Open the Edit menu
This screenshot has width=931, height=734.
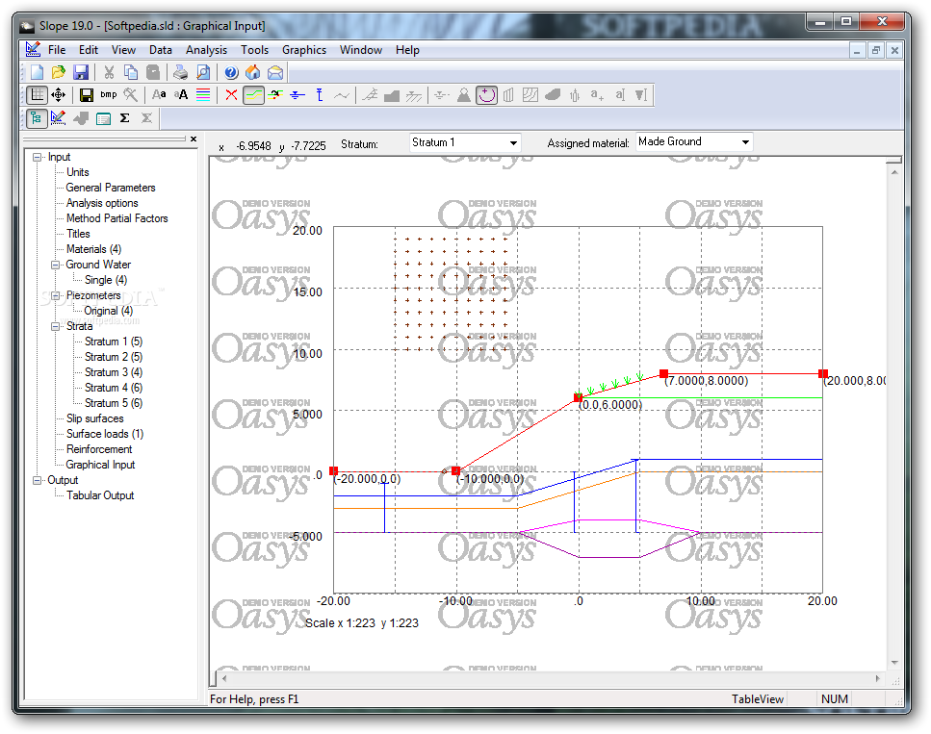(x=89, y=50)
